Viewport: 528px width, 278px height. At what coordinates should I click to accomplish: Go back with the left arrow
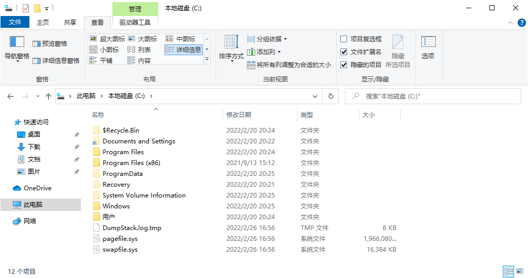[x=10, y=96]
